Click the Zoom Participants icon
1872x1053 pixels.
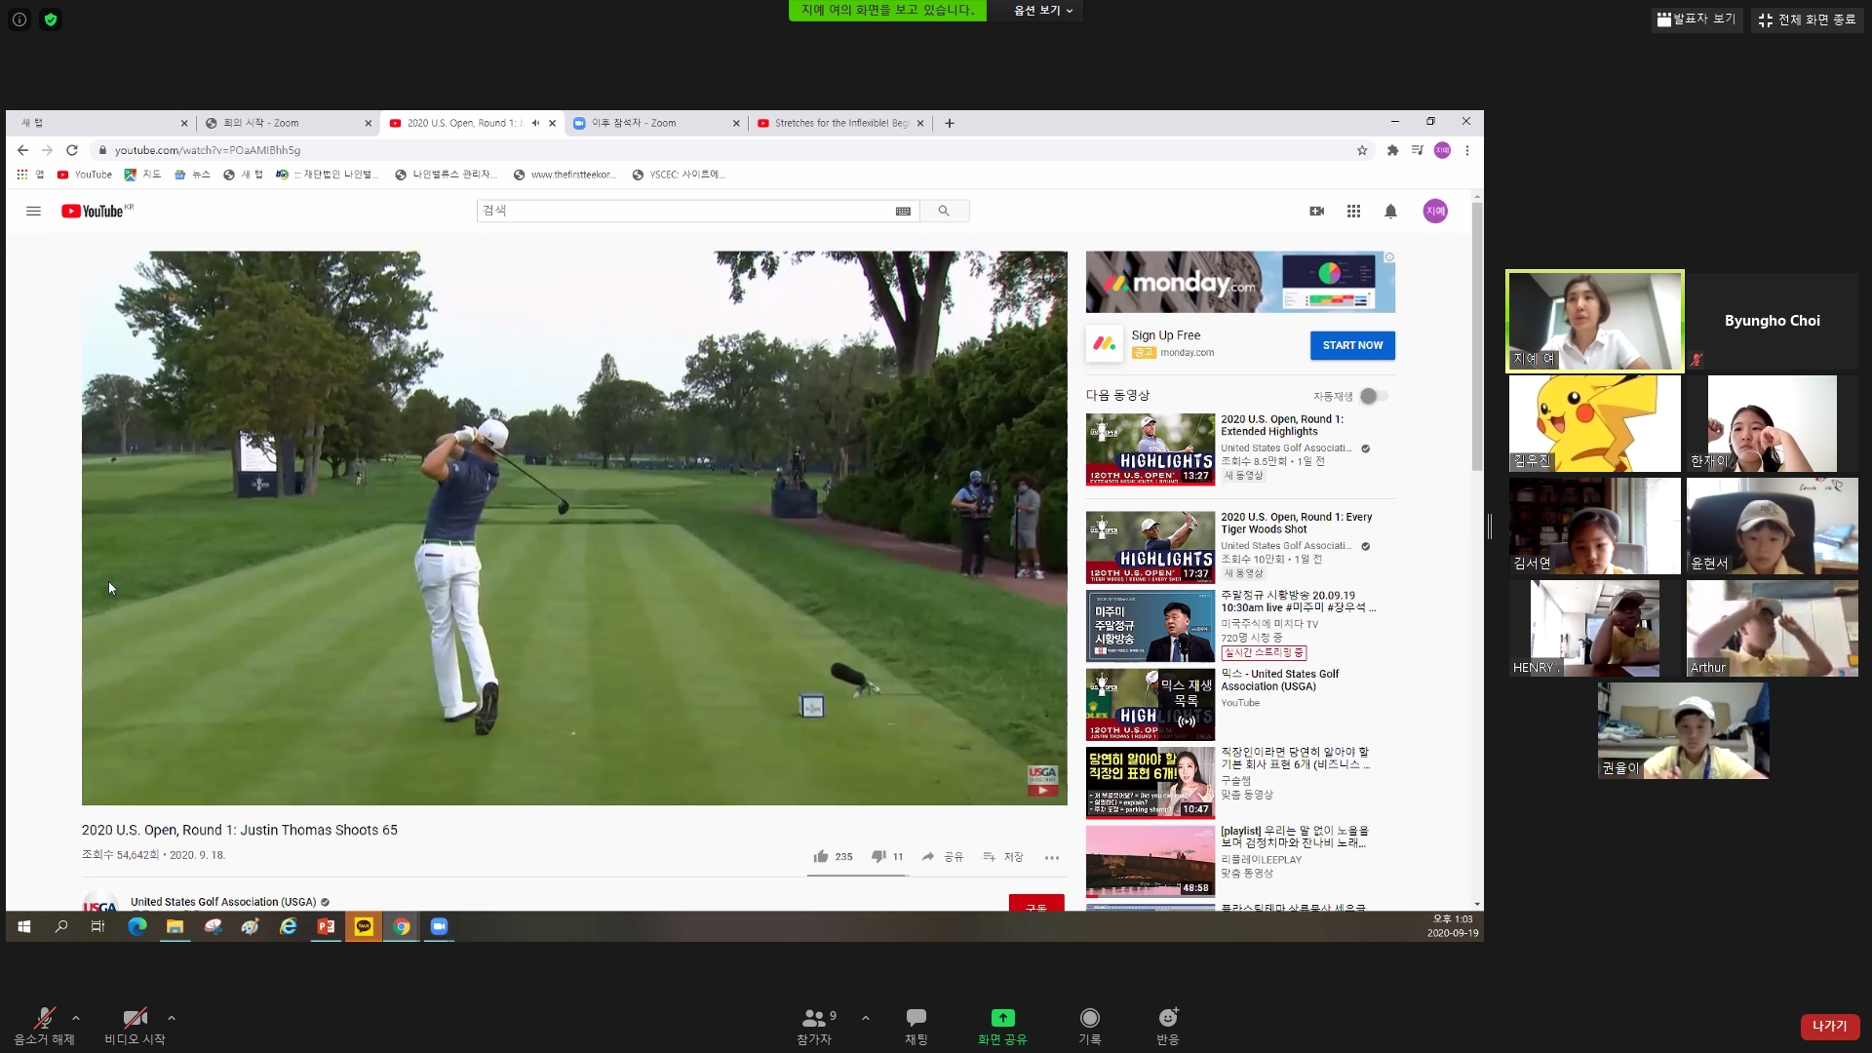coord(814,1019)
